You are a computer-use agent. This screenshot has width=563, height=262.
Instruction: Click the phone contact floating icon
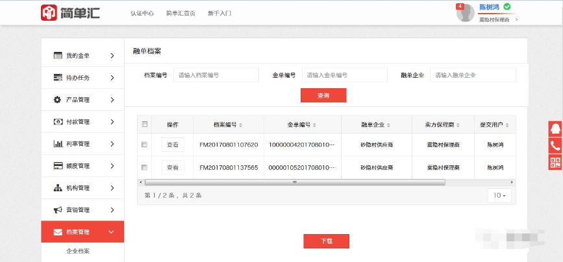coord(555,145)
